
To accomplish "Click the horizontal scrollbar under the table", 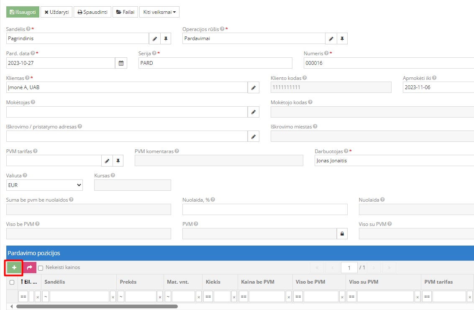I will click(96, 307).
